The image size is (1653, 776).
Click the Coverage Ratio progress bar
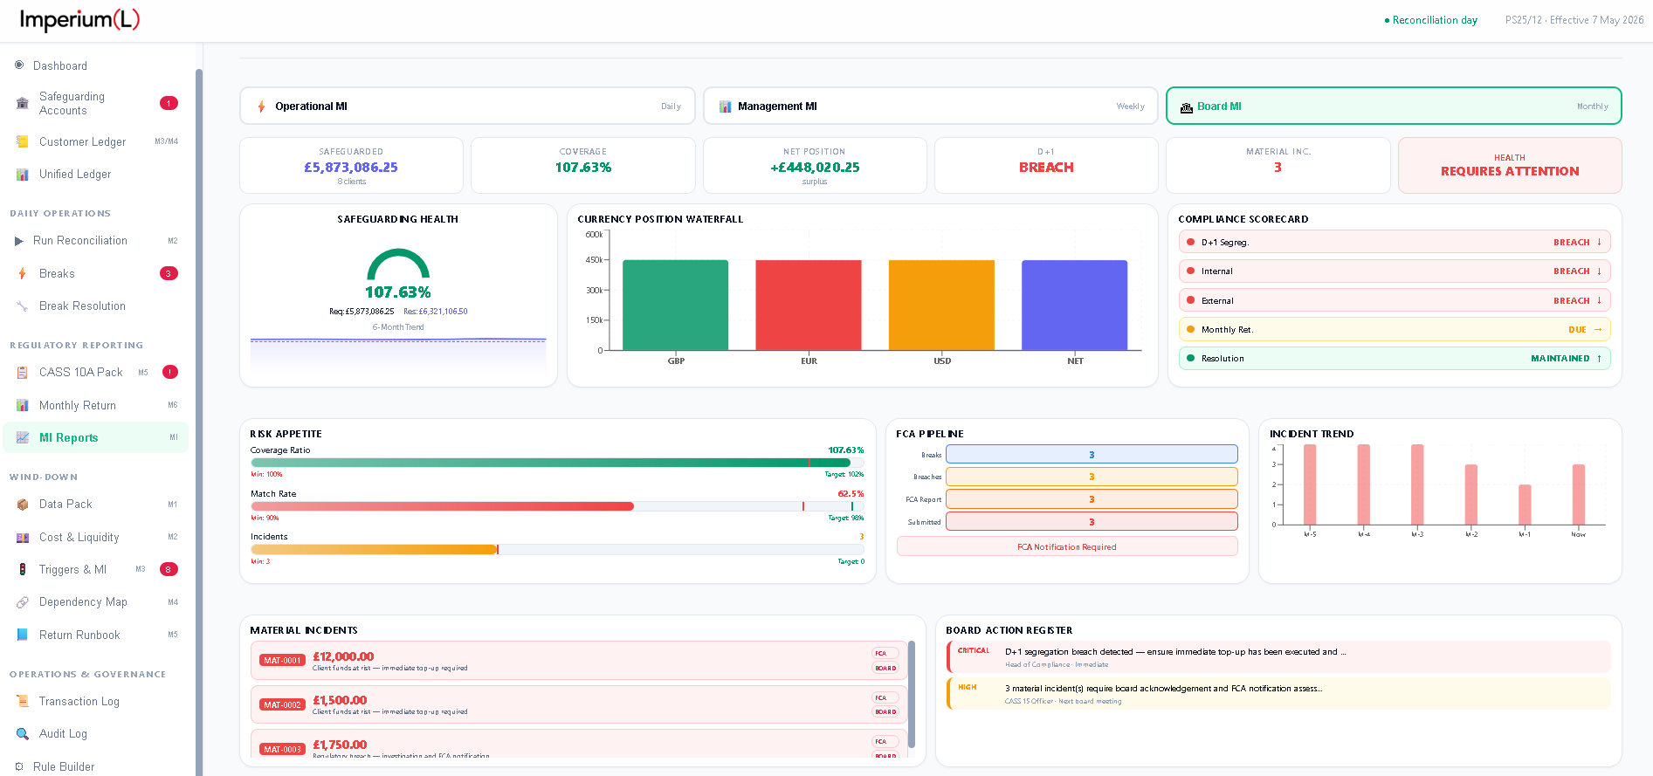[557, 463]
